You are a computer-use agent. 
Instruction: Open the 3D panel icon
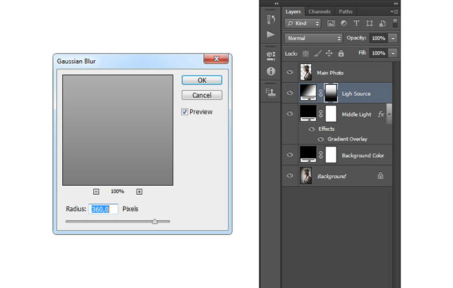271,56
